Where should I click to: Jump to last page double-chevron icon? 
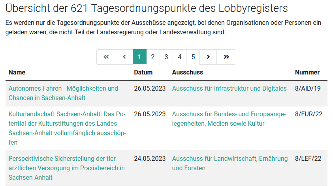click(226, 57)
